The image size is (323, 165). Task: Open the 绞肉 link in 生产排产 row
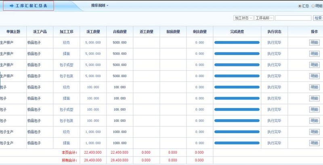(x=66, y=43)
